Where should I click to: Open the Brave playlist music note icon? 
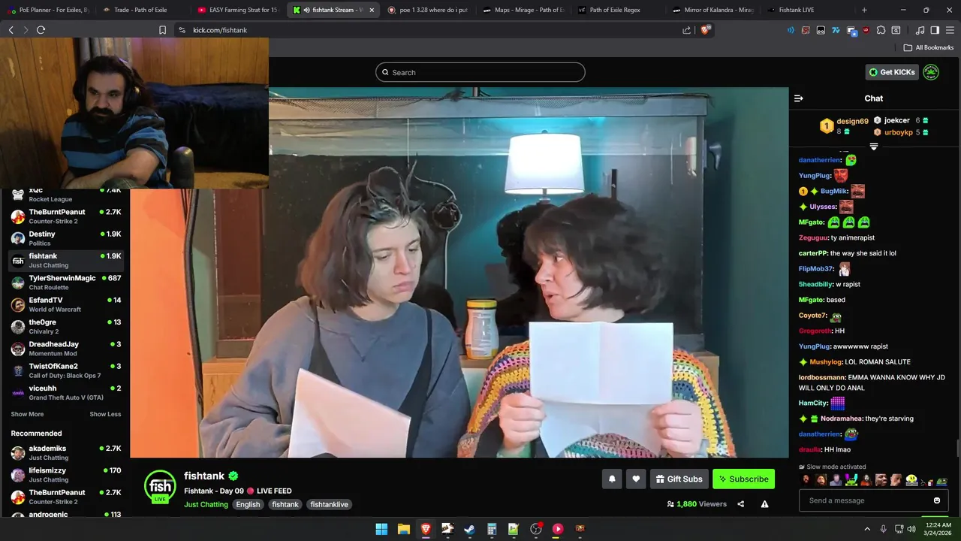(x=920, y=30)
